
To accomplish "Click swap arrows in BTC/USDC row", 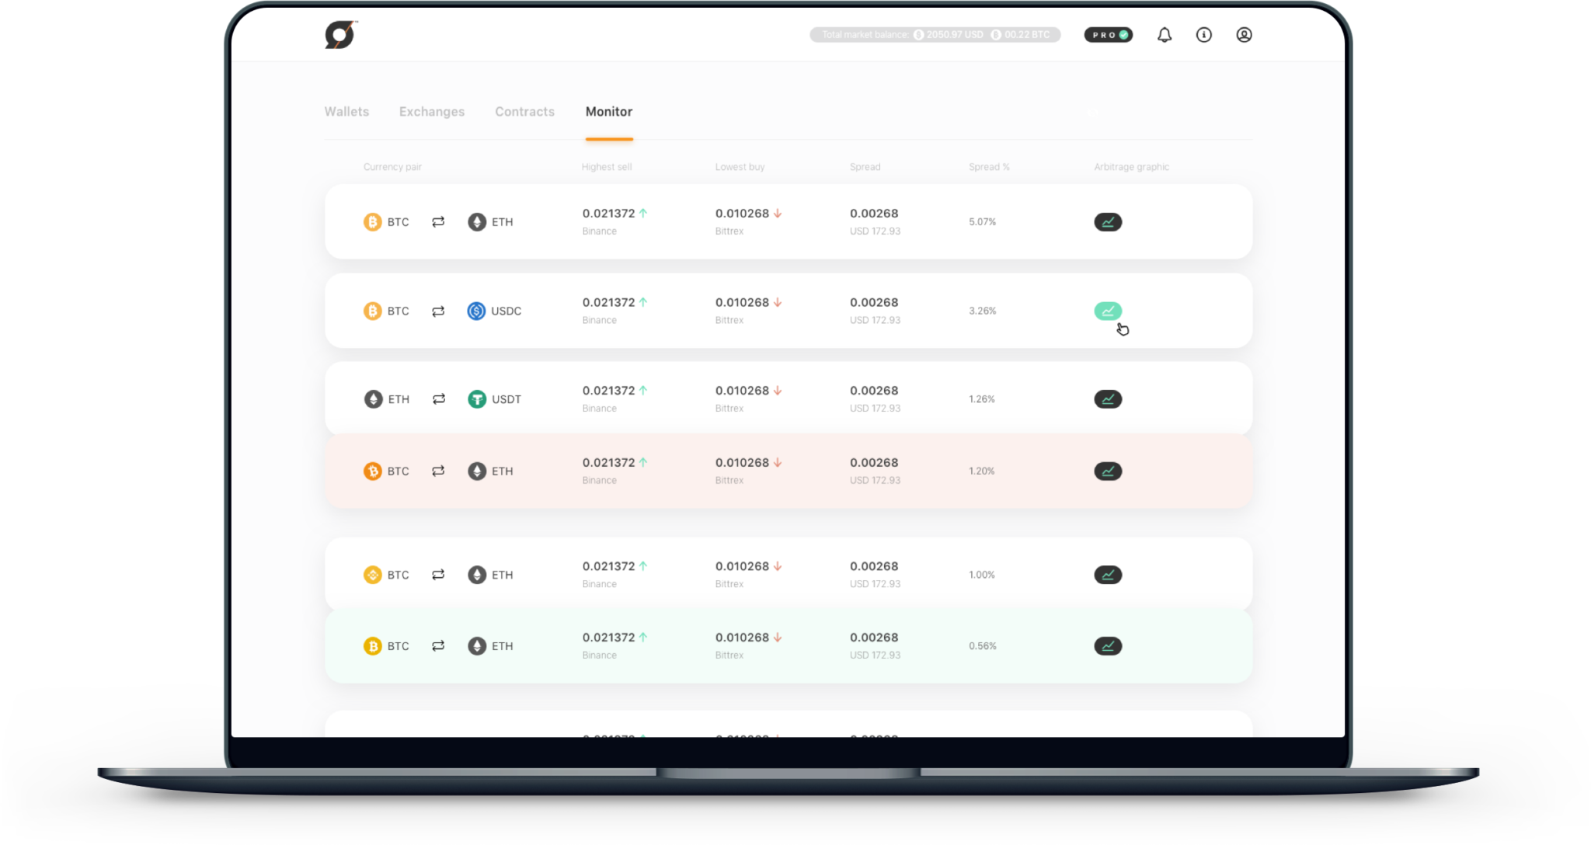I will click(438, 311).
